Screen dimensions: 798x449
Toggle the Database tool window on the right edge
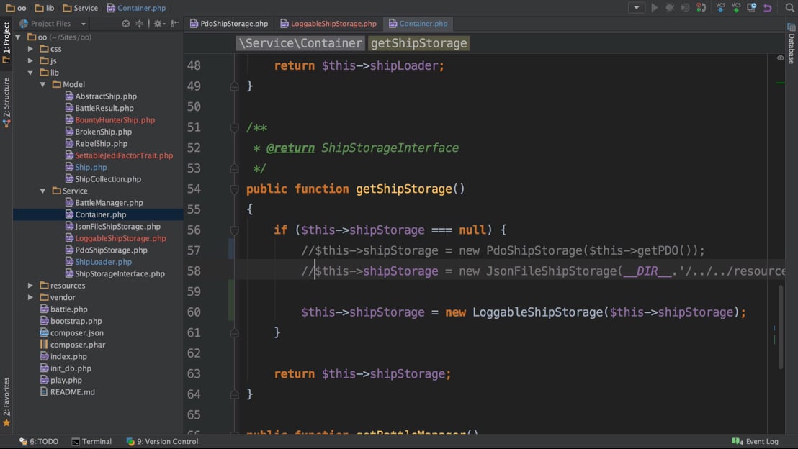click(791, 45)
